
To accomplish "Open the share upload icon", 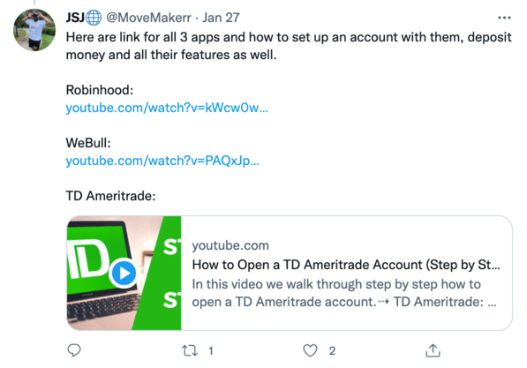I will (x=433, y=350).
